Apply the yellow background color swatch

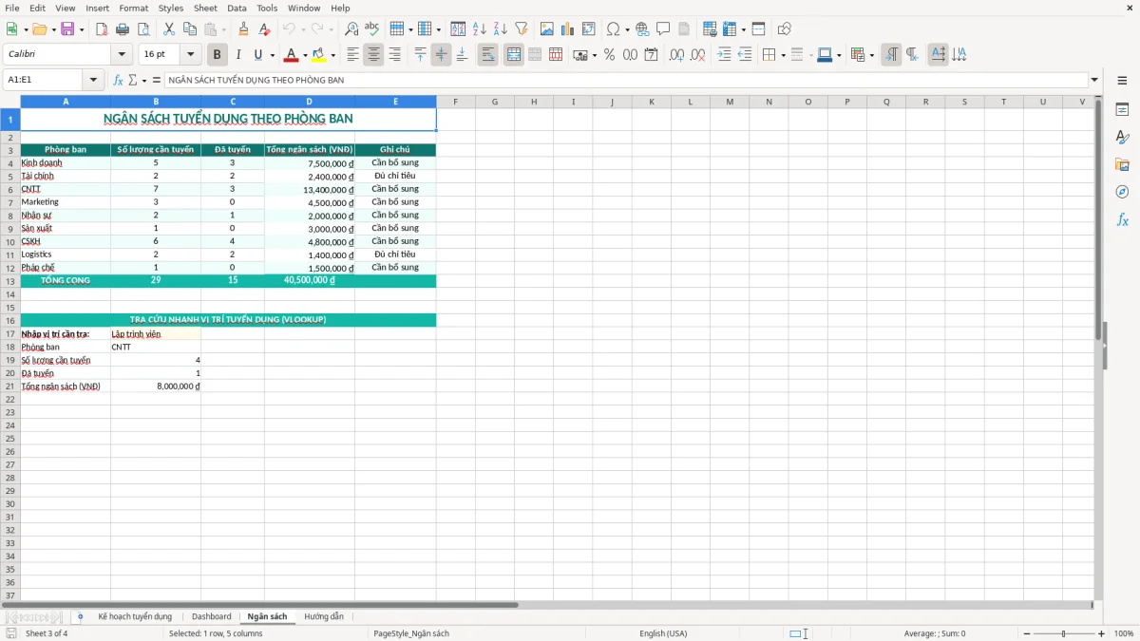point(319,55)
